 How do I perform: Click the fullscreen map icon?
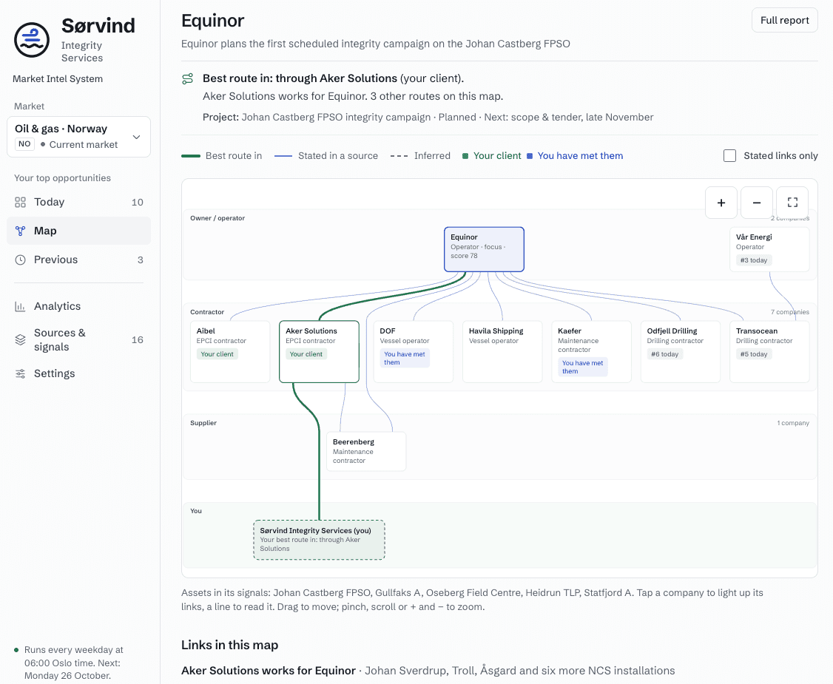point(792,203)
